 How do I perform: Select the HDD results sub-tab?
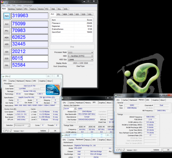coord(71,14)
